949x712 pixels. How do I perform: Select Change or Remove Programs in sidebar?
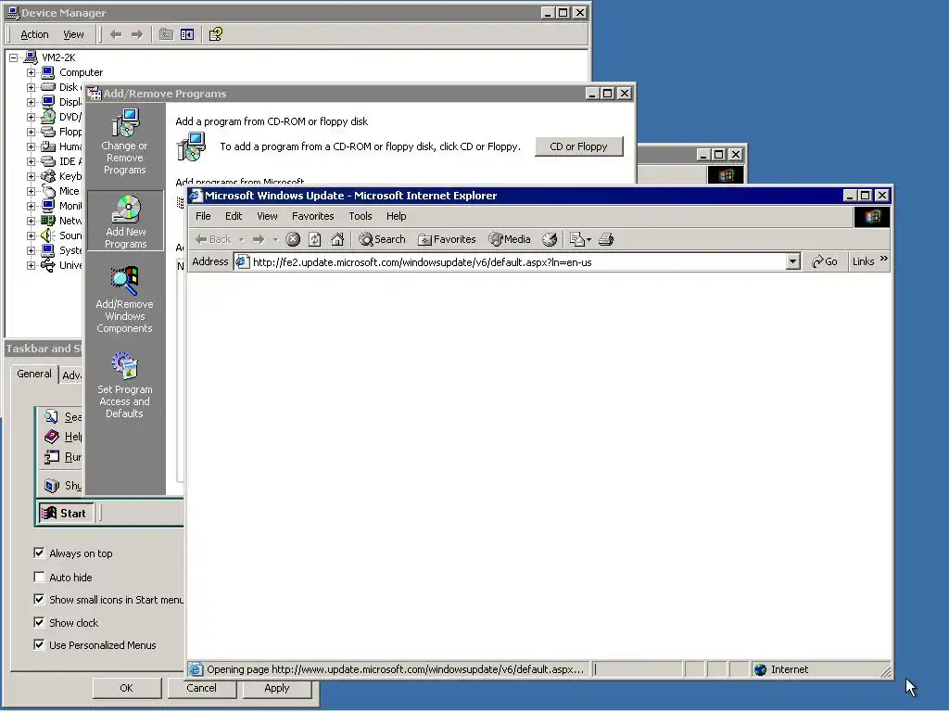click(125, 142)
